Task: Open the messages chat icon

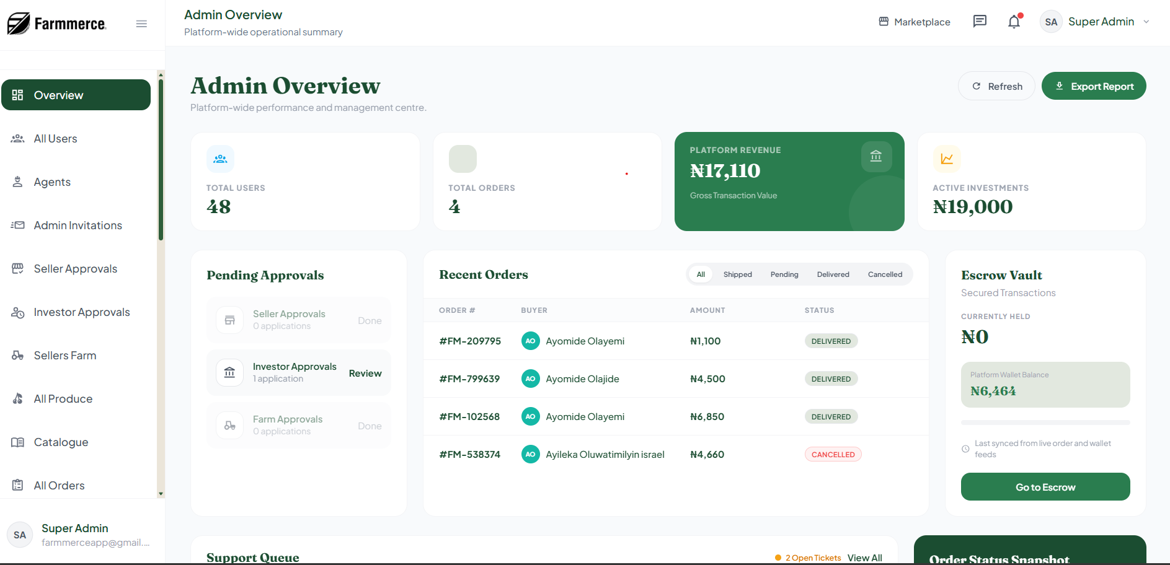Action: tap(980, 22)
